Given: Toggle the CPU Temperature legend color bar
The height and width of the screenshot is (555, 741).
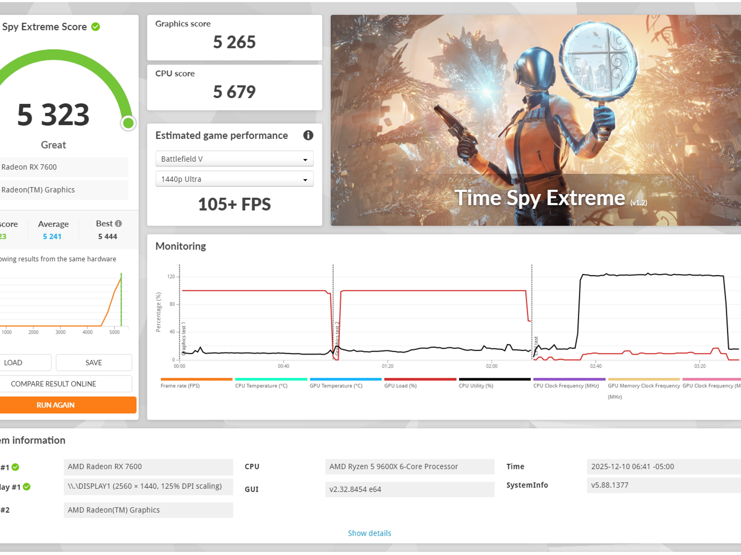Looking at the screenshot, I should coord(271,379).
